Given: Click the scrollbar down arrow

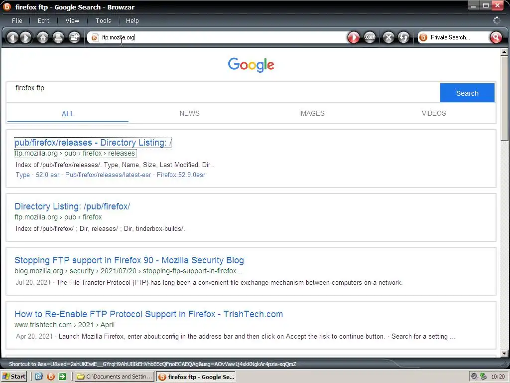Looking at the screenshot, I should click(504, 354).
